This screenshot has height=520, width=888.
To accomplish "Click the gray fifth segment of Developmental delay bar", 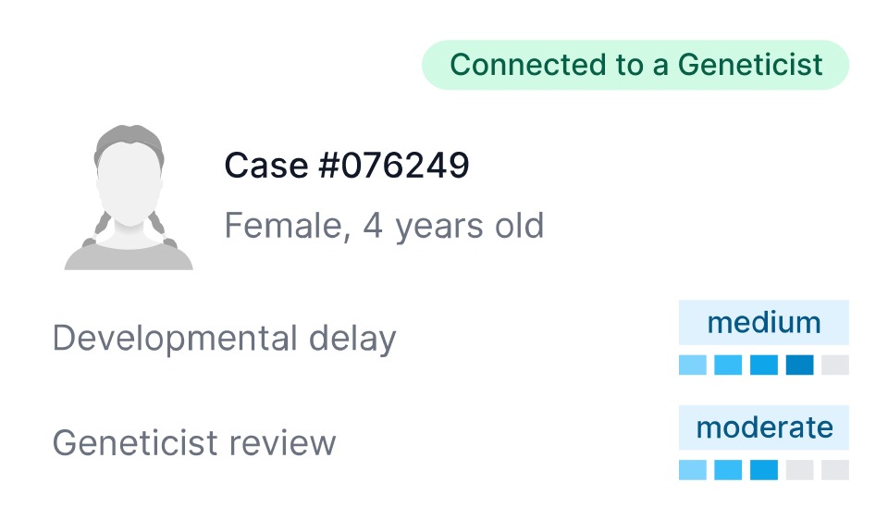I will [835, 365].
